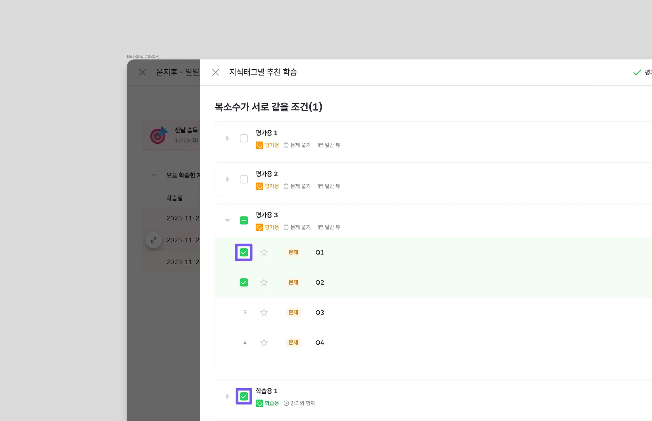Uncheck the Q2 checkbox

244,282
